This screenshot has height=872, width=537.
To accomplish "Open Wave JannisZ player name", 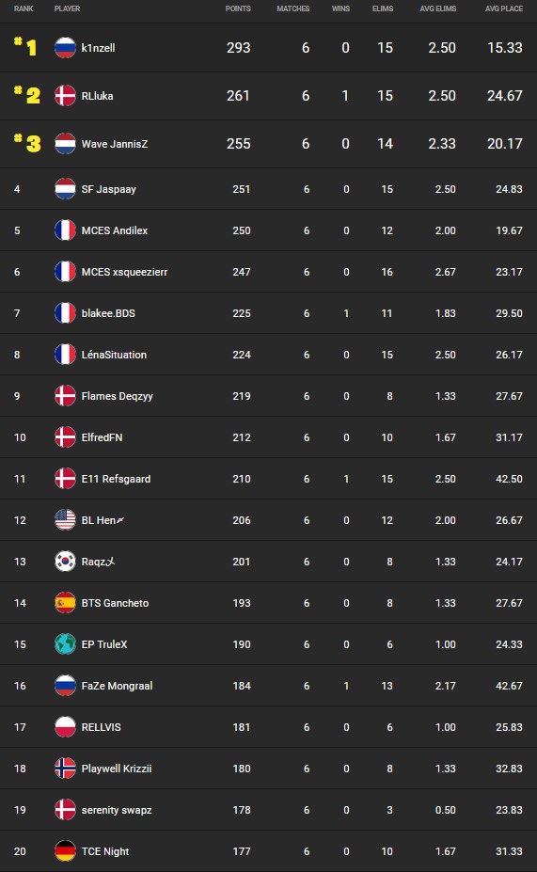I will point(115,144).
